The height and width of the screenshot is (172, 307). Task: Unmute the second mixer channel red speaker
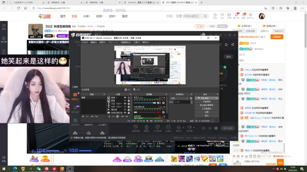[x=159, y=112]
